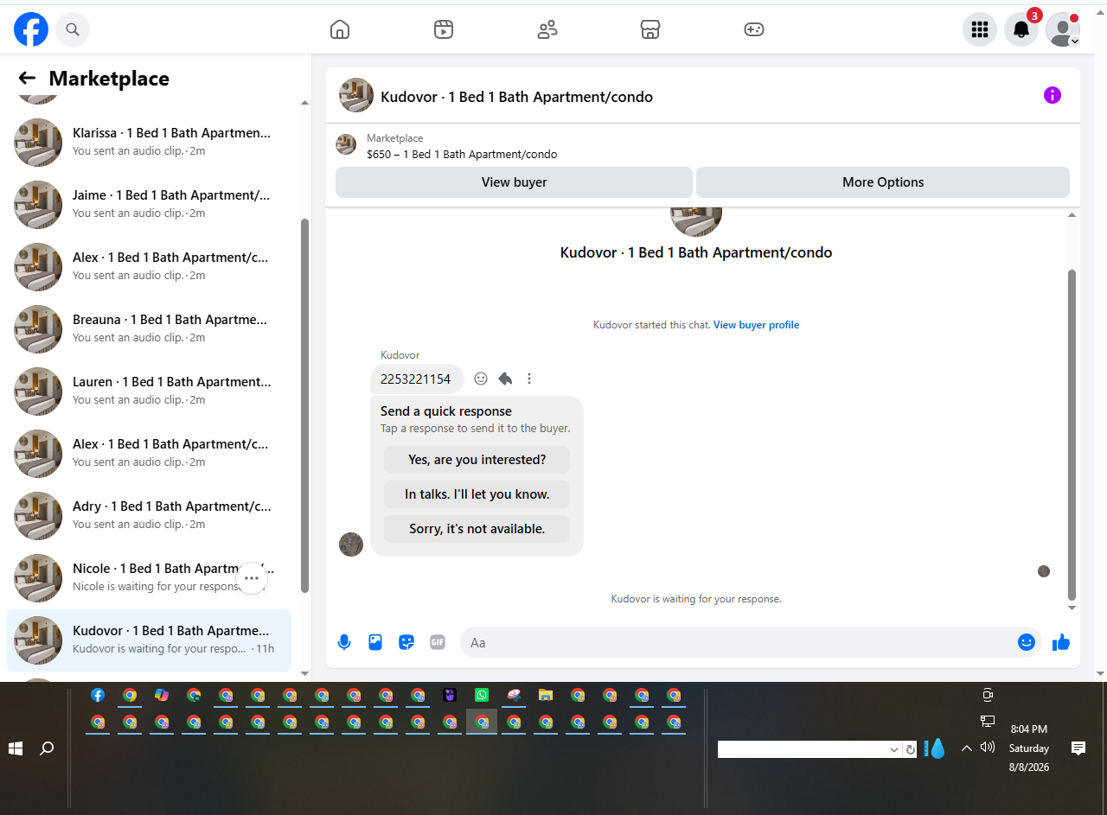Viewport: 1107px width, 815px height.
Task: Send quick response 'In talks. I'll let you know.'
Action: pos(477,494)
